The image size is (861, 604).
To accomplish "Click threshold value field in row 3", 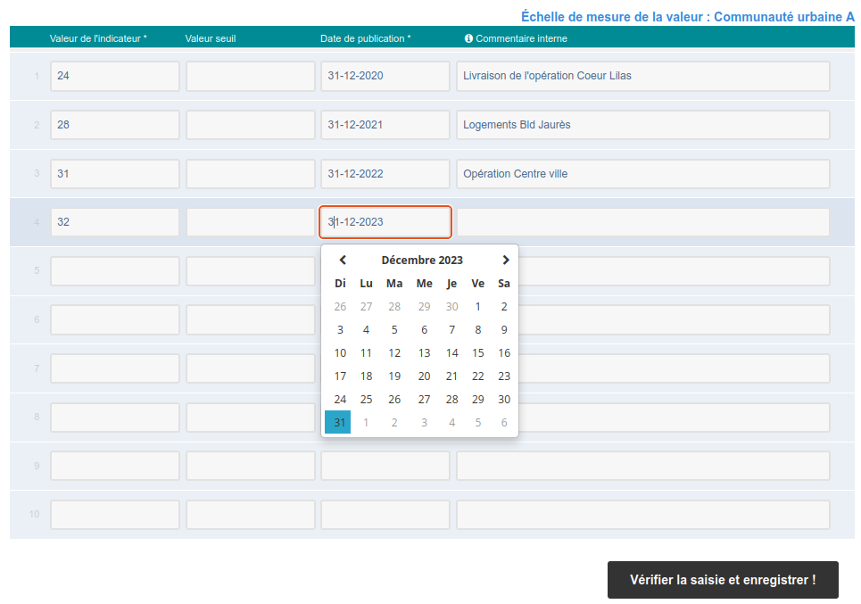I will click(x=251, y=173).
